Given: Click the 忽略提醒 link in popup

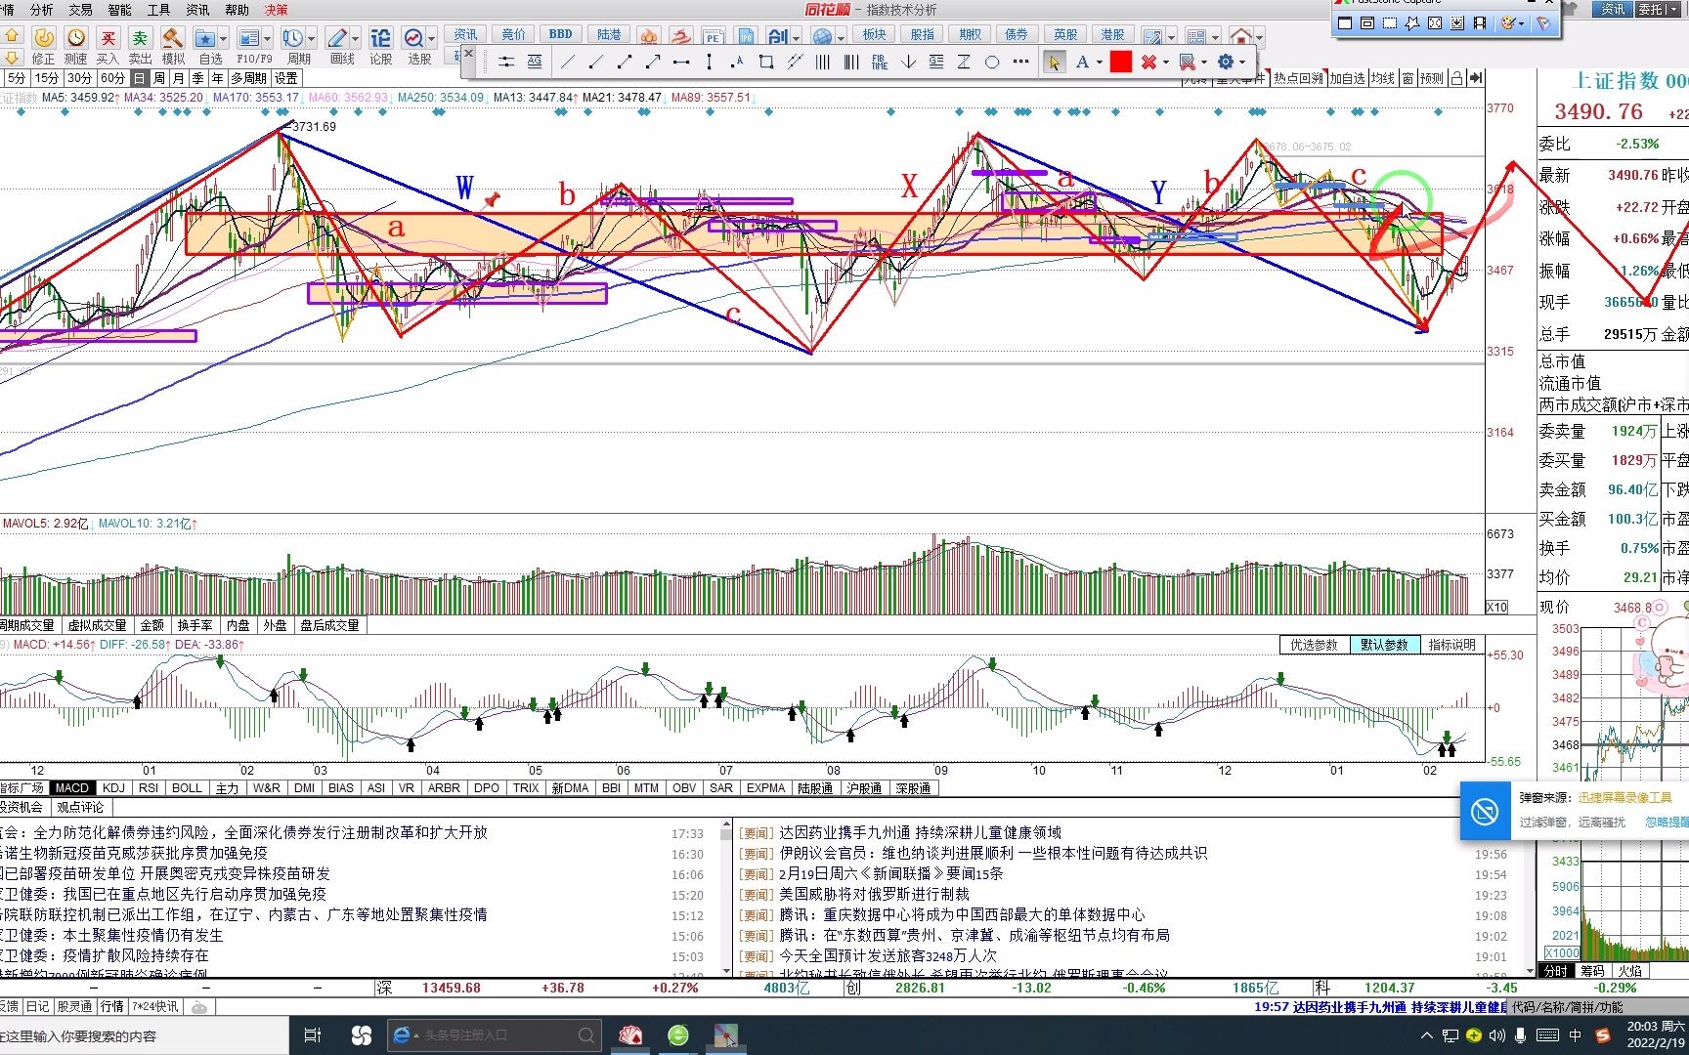Looking at the screenshot, I should (x=1667, y=823).
